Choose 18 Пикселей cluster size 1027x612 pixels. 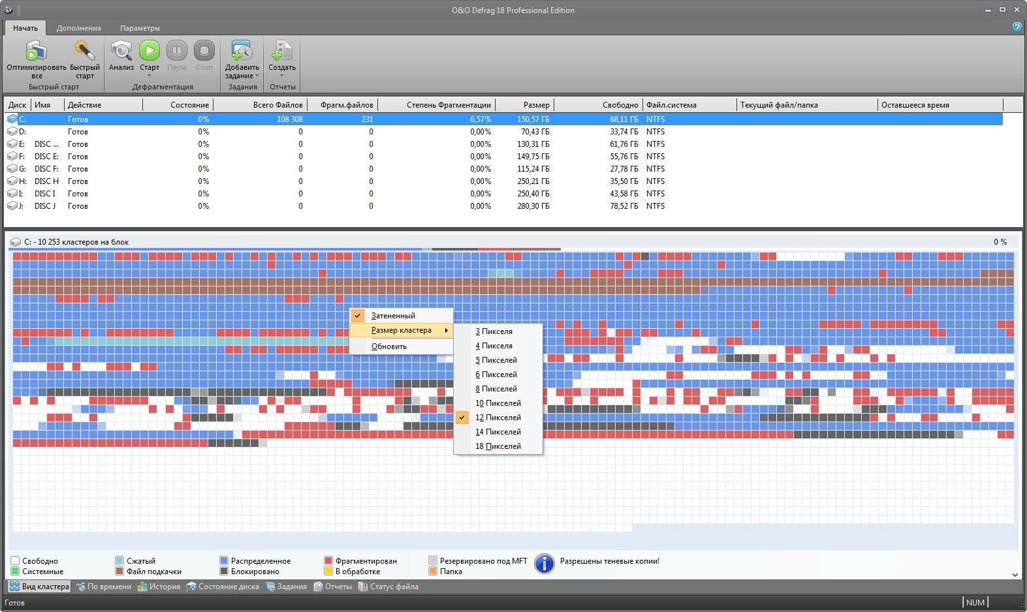pos(498,446)
